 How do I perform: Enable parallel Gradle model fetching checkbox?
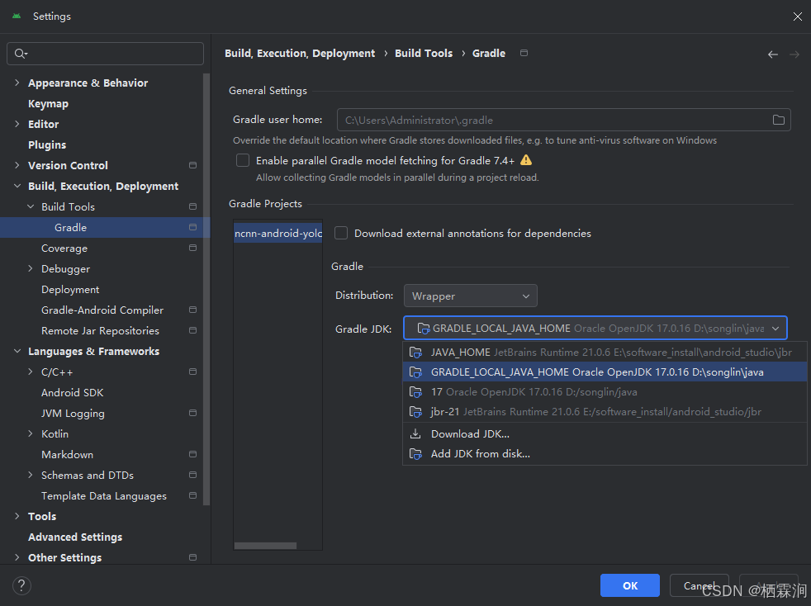pos(243,160)
